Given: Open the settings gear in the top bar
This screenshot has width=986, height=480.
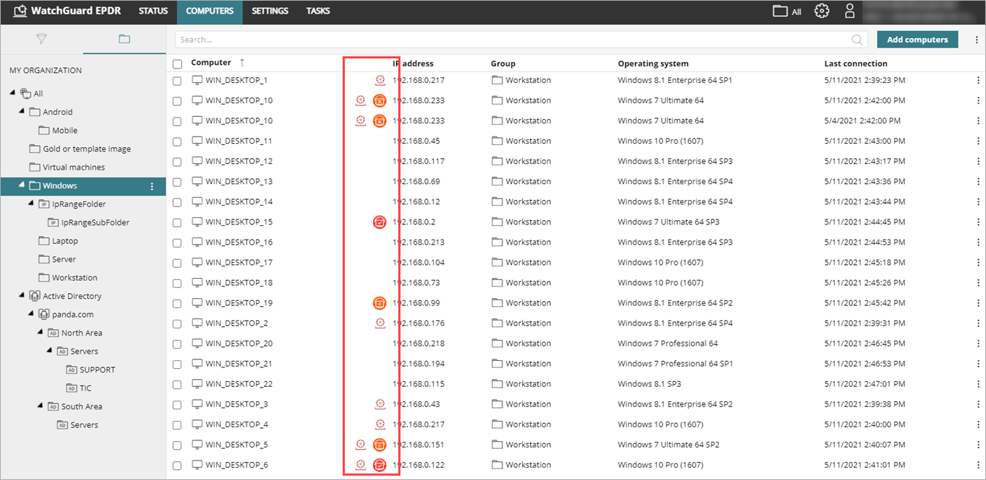Looking at the screenshot, I should [x=821, y=11].
